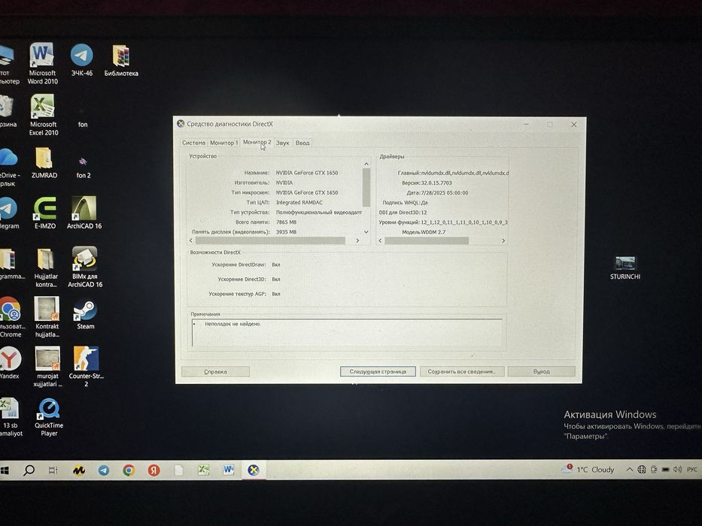Launch Counter-Strike 2 shortcut
This screenshot has height=526, width=702.
86,367
